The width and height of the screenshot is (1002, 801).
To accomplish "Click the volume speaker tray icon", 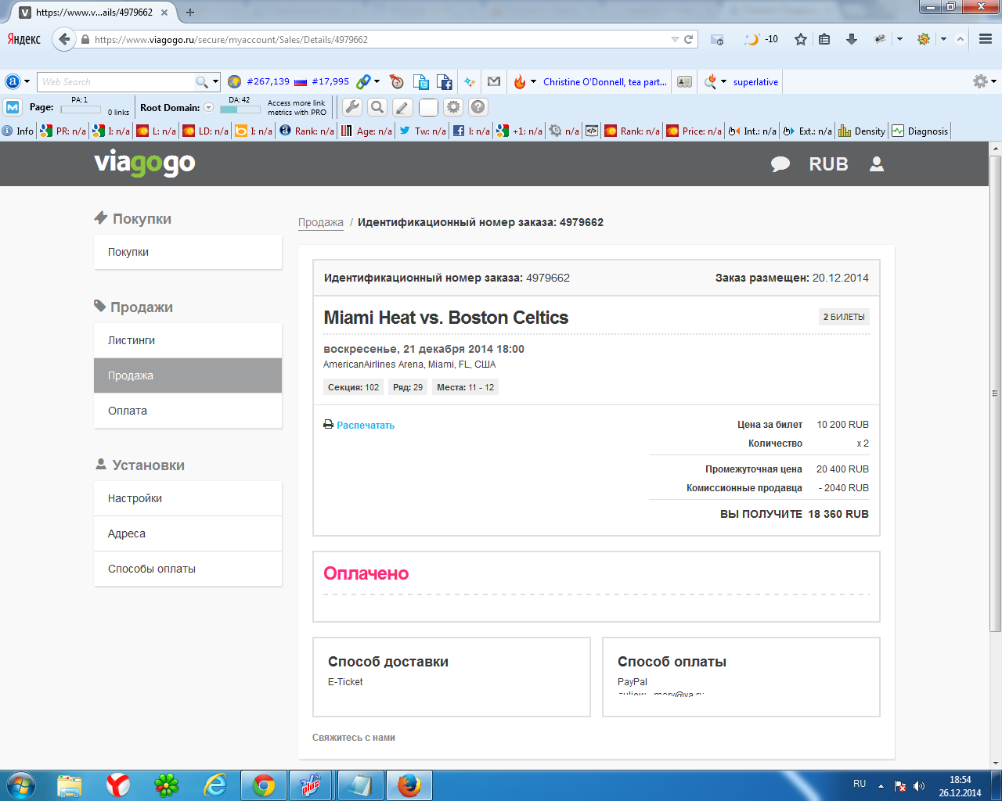I will click(x=919, y=786).
